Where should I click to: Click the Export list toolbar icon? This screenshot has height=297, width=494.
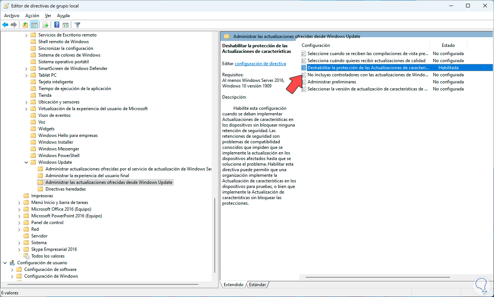pos(45,25)
